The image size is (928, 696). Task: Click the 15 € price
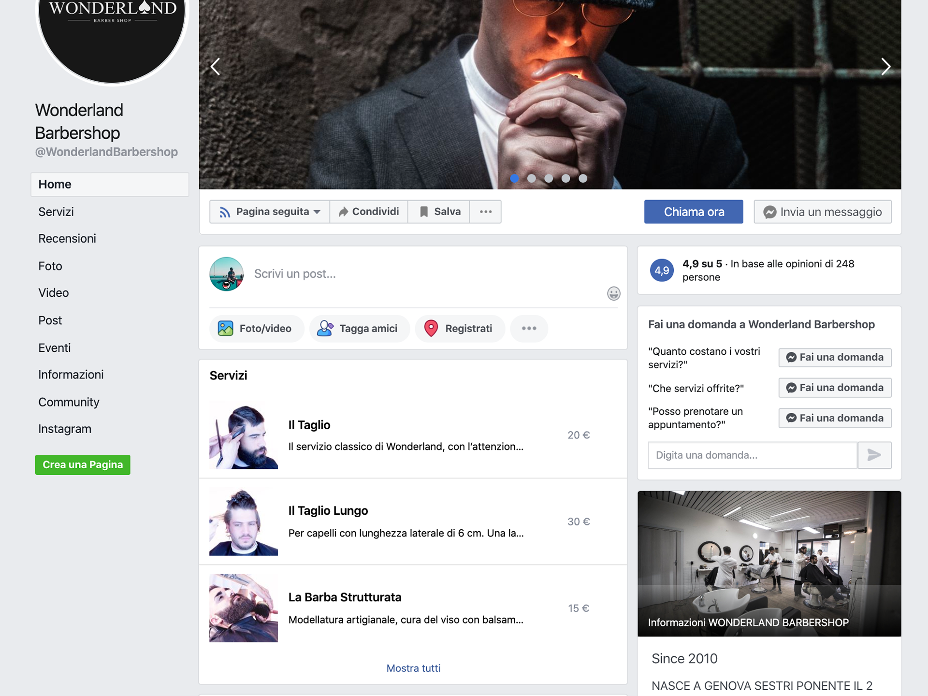(579, 608)
